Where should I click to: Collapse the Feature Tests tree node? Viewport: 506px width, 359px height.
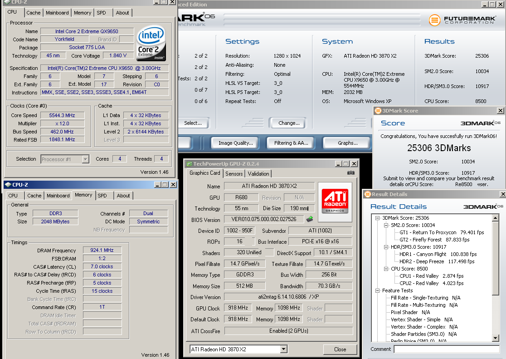click(377, 290)
